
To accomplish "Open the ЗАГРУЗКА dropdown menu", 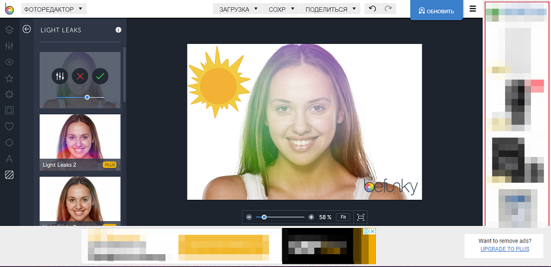I will click(x=238, y=9).
